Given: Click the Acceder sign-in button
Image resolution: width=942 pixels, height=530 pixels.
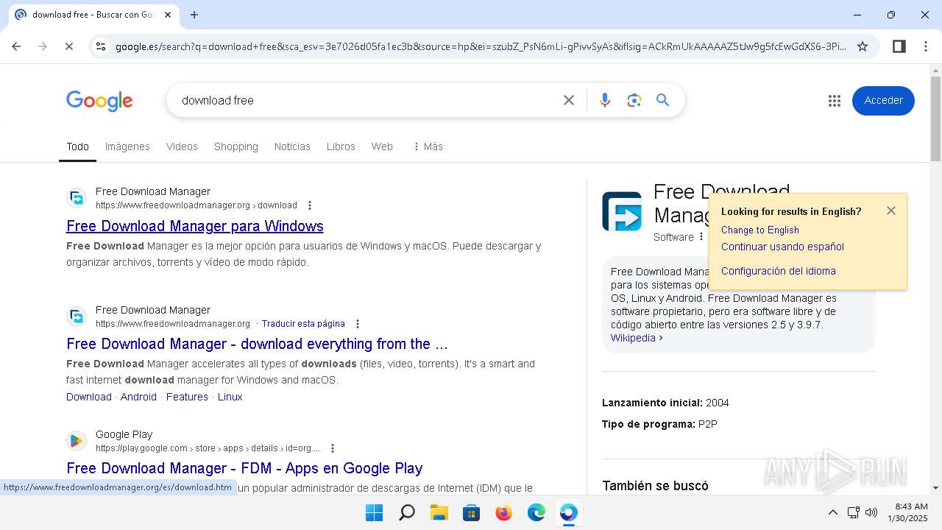Looking at the screenshot, I should point(883,101).
